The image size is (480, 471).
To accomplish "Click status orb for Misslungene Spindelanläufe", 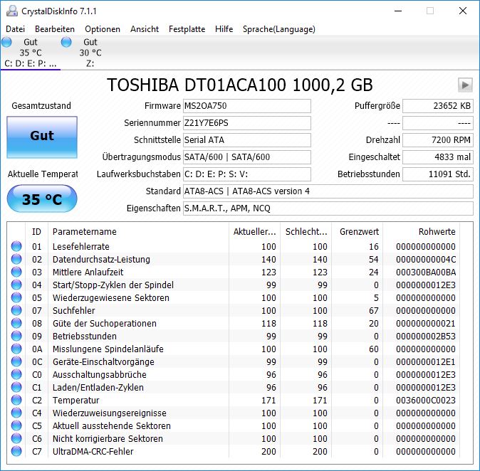I will coord(16,349).
